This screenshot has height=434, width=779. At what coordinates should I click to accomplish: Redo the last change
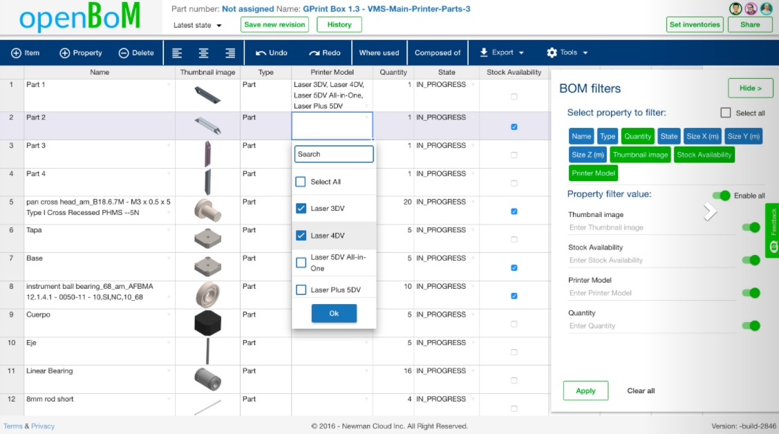(x=324, y=53)
